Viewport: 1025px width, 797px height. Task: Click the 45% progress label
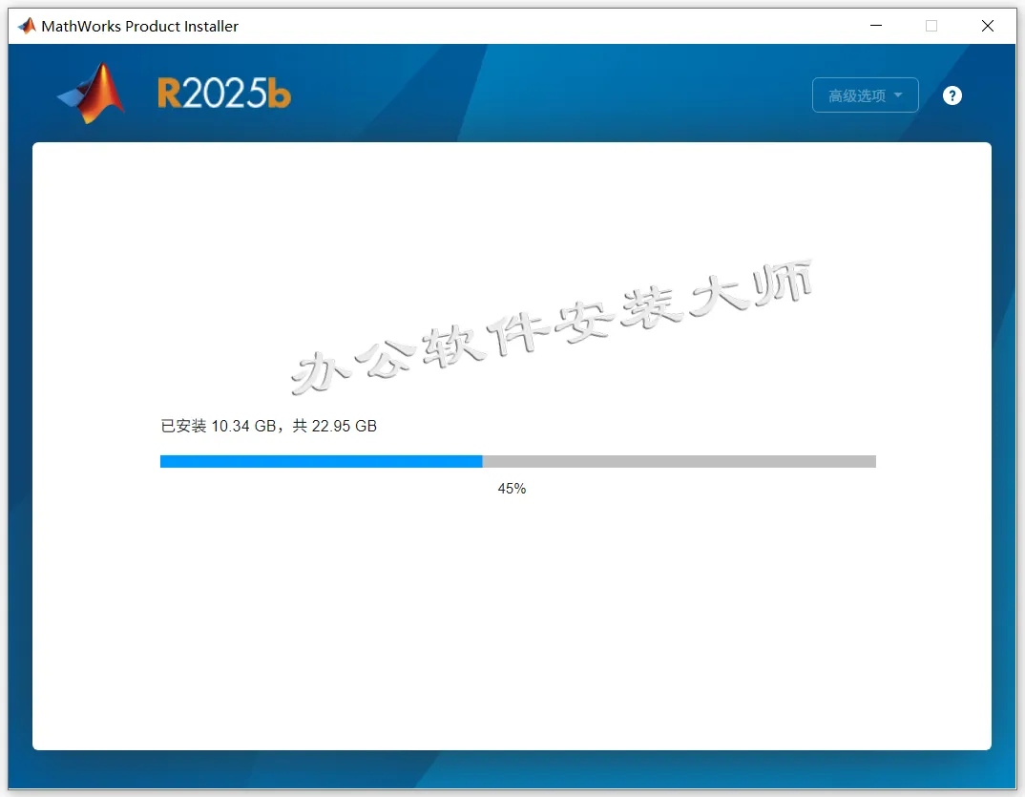pyautogui.click(x=512, y=489)
